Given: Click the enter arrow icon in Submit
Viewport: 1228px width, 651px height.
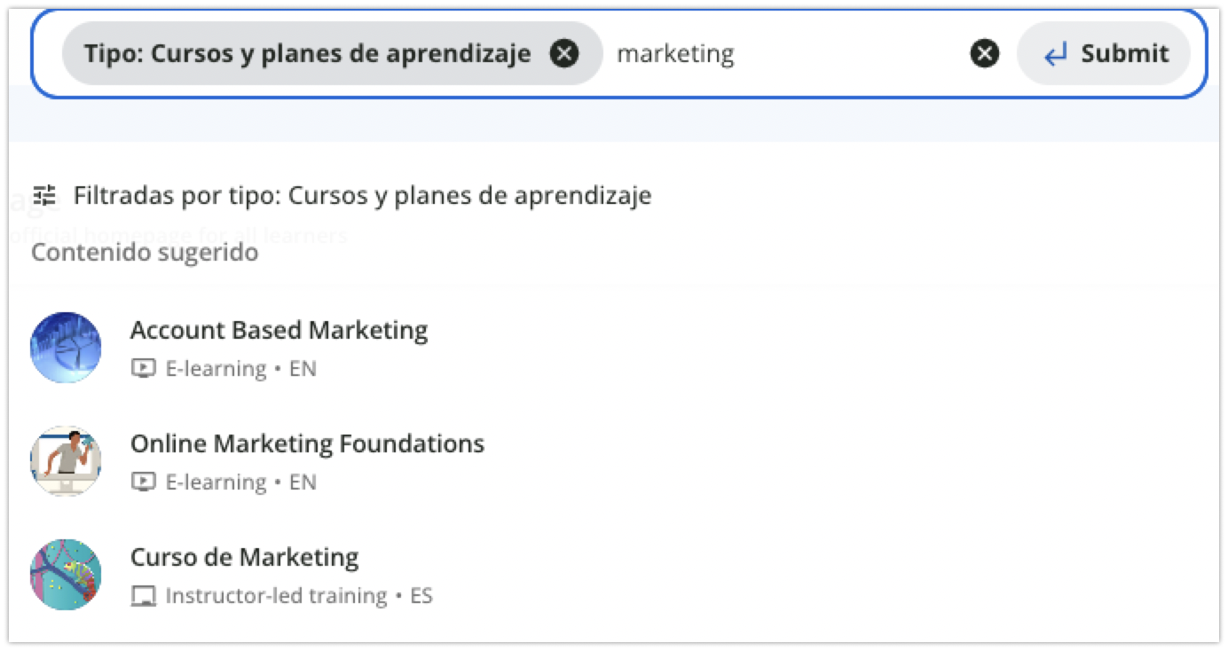Looking at the screenshot, I should point(1055,55).
